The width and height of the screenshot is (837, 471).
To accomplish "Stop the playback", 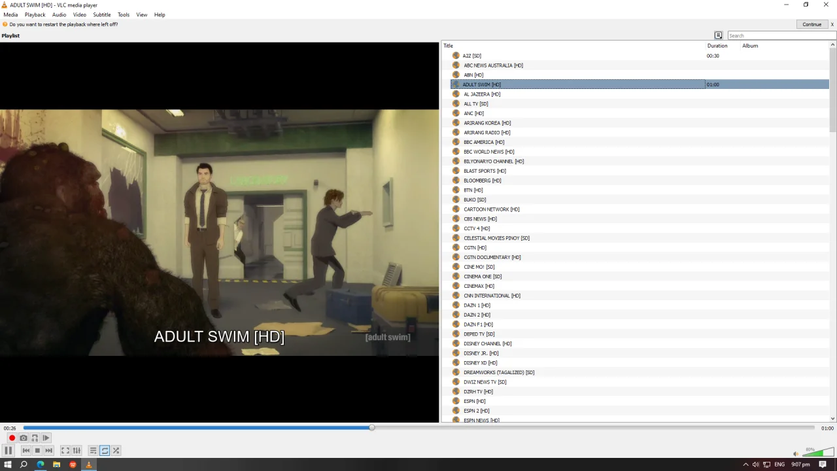I will point(37,450).
